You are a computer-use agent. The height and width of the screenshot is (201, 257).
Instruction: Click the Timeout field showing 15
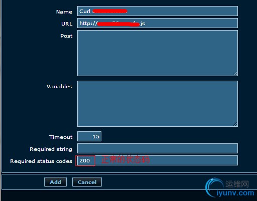click(x=89, y=136)
